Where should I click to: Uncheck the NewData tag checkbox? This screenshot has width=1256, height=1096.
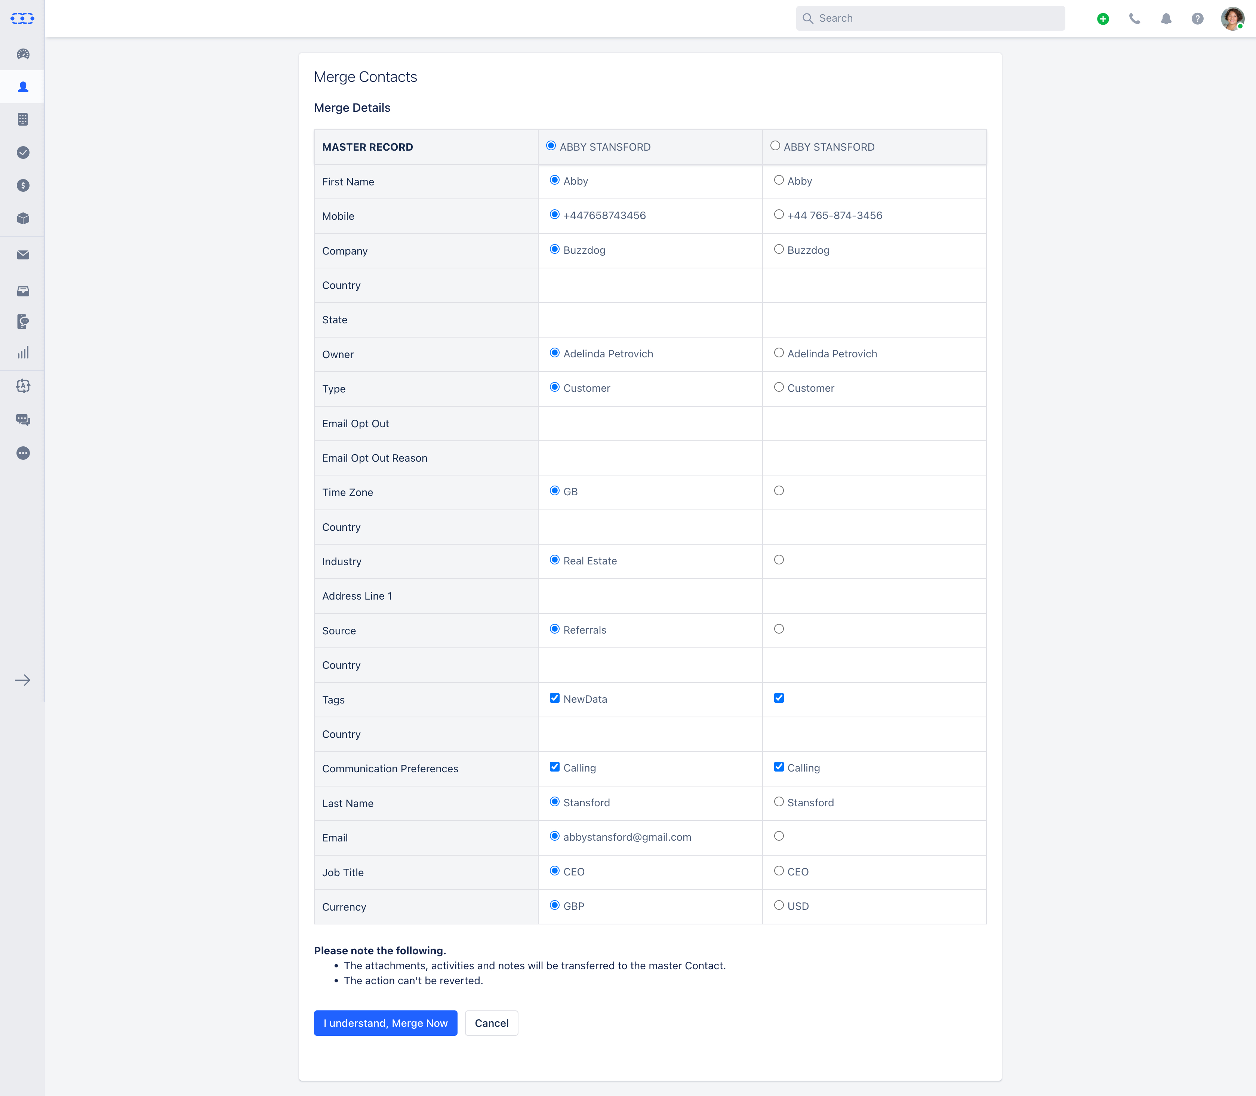pyautogui.click(x=555, y=698)
